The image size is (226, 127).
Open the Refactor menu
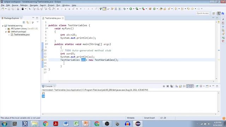(x=24, y=5)
